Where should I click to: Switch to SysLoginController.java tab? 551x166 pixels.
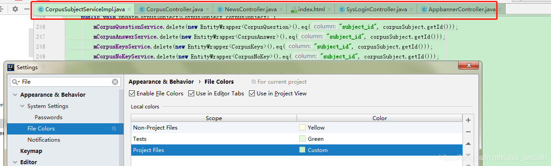pyautogui.click(x=377, y=9)
